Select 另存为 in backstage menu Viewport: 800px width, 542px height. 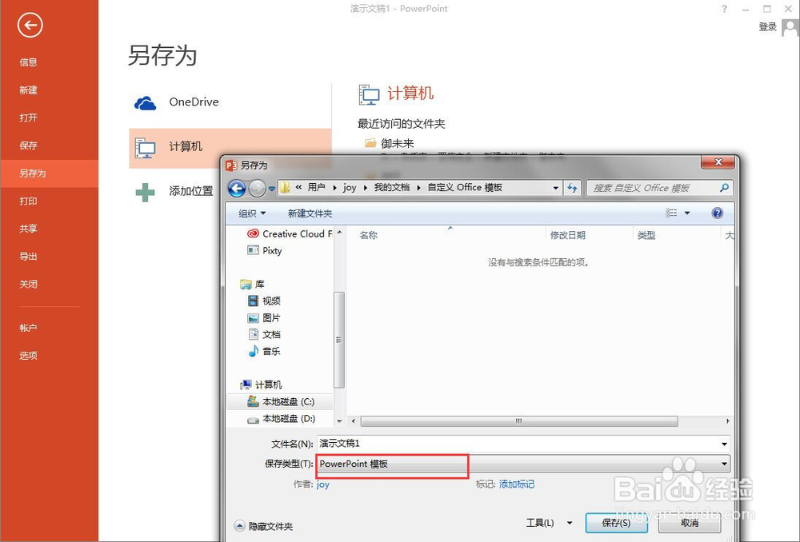click(x=49, y=173)
